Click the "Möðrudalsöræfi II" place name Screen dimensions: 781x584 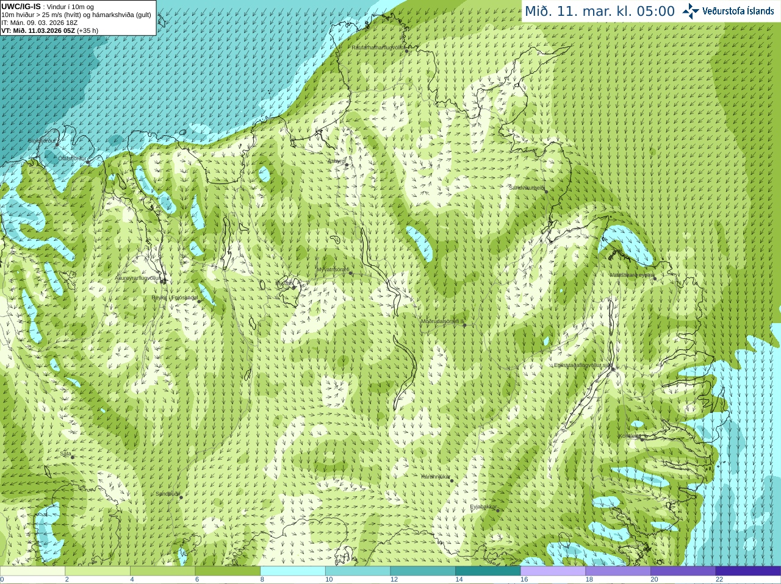[442, 321]
